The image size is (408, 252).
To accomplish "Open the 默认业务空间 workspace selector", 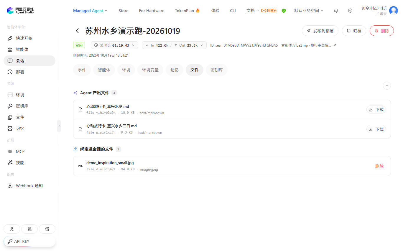I will (x=309, y=11).
